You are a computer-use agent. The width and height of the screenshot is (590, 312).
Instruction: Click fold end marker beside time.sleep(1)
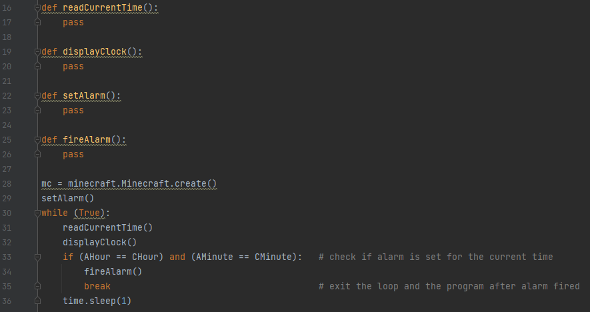click(x=37, y=301)
